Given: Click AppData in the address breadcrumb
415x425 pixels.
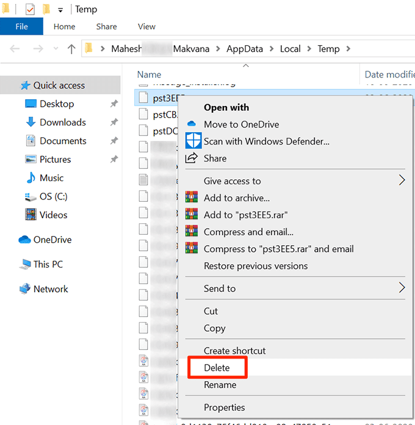Looking at the screenshot, I should click(x=247, y=49).
